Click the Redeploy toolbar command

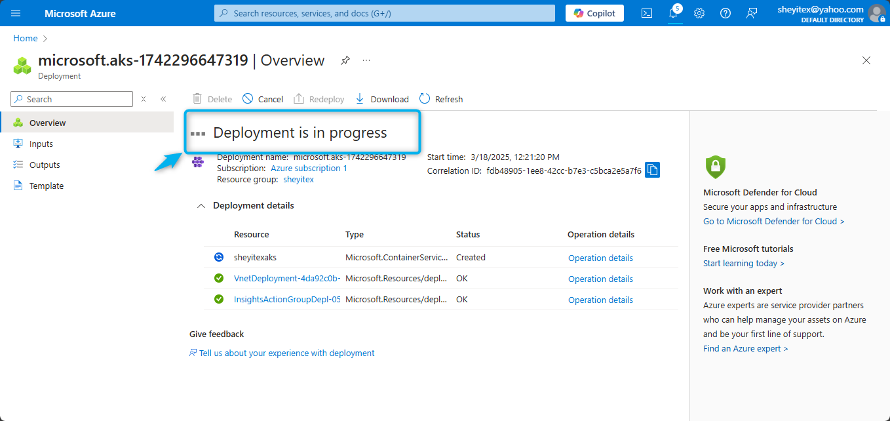[319, 99]
